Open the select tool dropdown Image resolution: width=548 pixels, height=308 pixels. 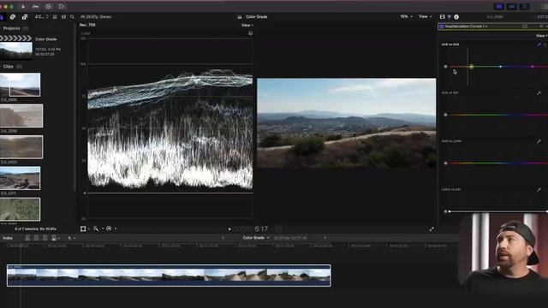[x=71, y=238]
